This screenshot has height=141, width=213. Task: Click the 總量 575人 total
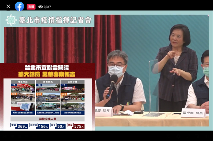click(76, 126)
